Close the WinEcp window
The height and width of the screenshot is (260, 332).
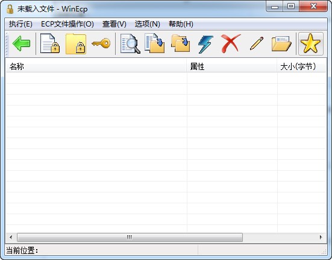coord(313,7)
